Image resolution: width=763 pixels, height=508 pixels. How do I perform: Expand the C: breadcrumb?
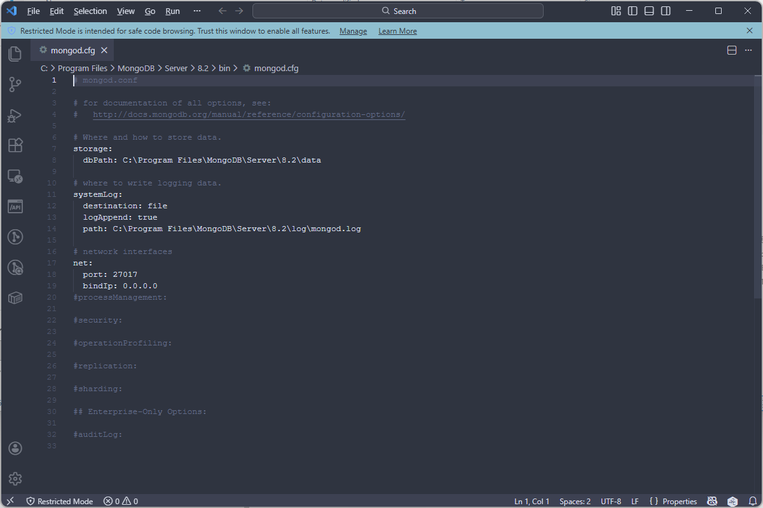(45, 68)
